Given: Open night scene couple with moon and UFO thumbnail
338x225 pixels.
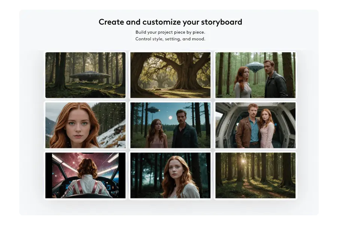Looking at the screenshot, I should (x=170, y=125).
